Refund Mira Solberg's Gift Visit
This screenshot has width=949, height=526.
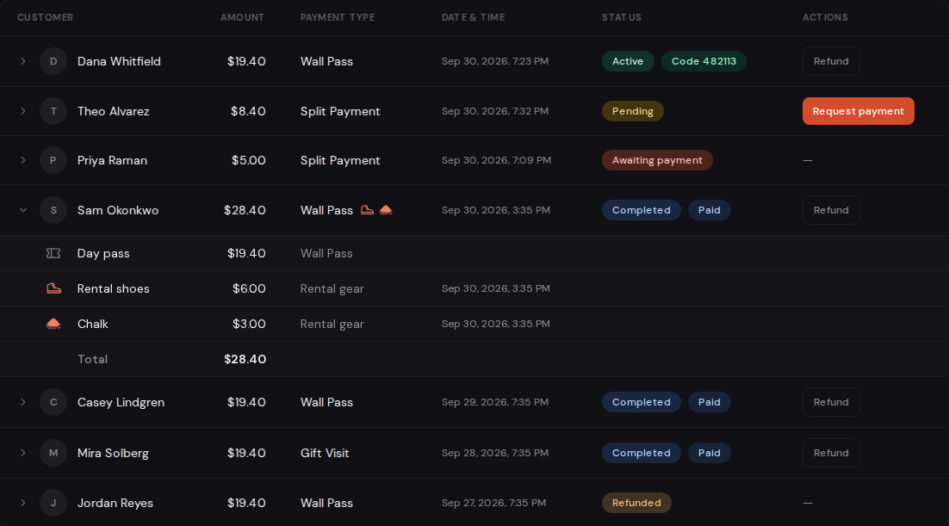tap(831, 453)
